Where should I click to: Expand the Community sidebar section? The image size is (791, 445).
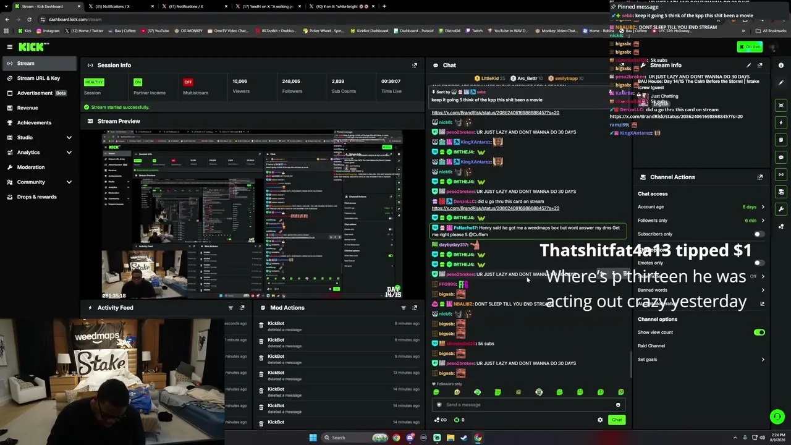point(69,182)
